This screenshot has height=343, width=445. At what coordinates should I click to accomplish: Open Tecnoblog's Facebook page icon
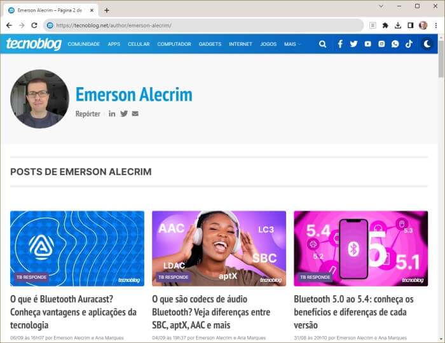click(340, 44)
